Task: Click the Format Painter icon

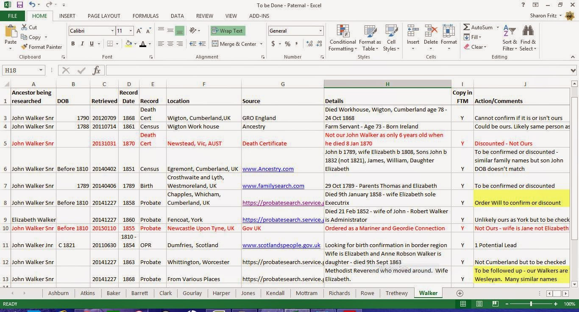Action: [25, 47]
